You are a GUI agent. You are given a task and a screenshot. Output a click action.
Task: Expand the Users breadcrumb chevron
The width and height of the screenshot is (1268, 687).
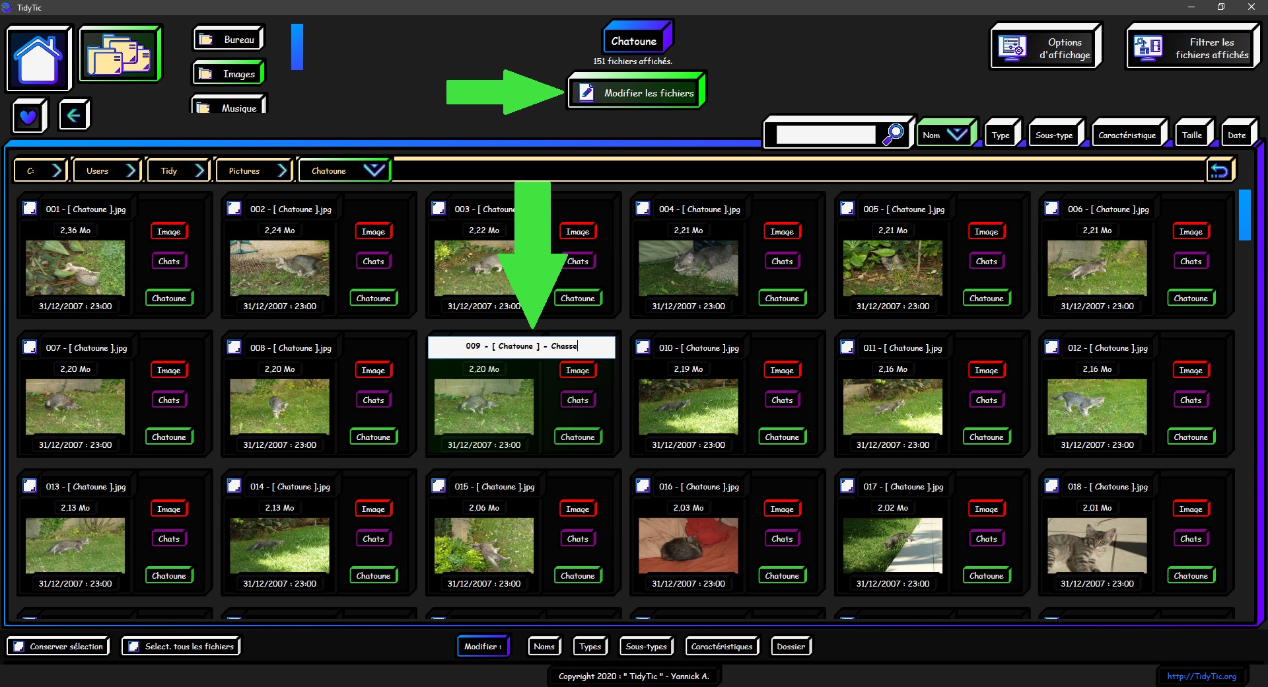pyautogui.click(x=131, y=170)
